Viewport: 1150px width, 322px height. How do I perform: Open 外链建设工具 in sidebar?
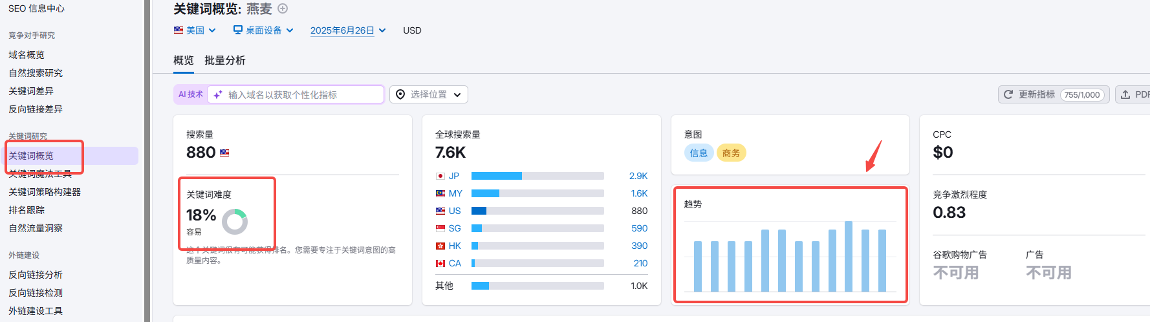tap(36, 311)
